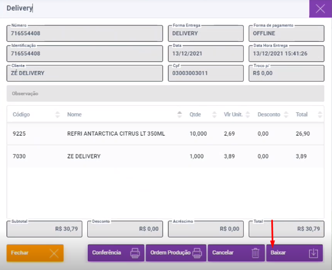Click the Código column header
The image size is (332, 270).
[x=21, y=114]
